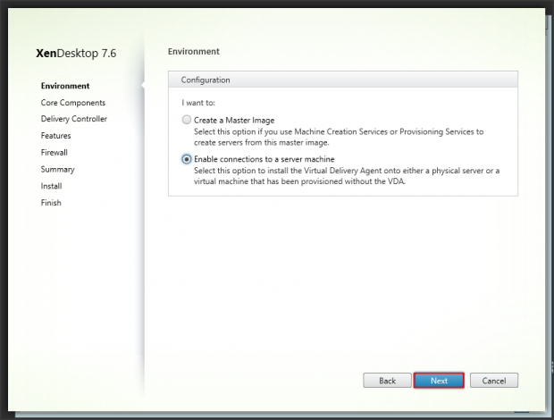Choose the Install step in sidebar
554x420 pixels.
coord(51,186)
